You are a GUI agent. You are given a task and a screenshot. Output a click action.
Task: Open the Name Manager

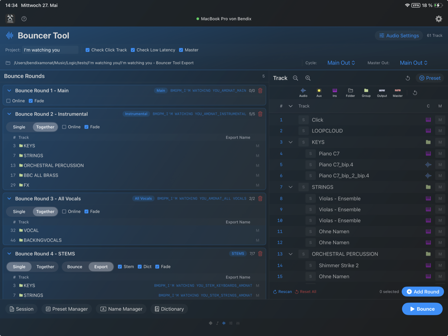click(121, 309)
